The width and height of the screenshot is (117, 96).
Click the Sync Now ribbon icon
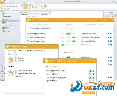point(2,7)
